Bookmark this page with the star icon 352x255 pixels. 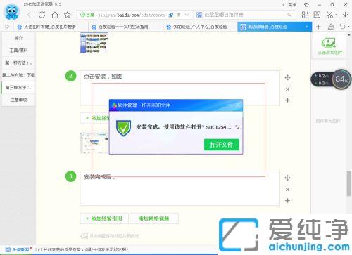click(68, 15)
